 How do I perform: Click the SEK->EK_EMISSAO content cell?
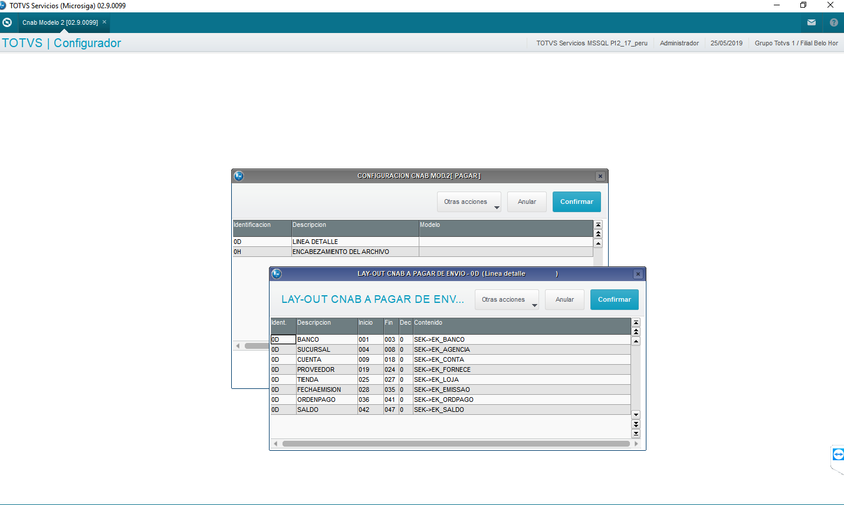tap(522, 390)
